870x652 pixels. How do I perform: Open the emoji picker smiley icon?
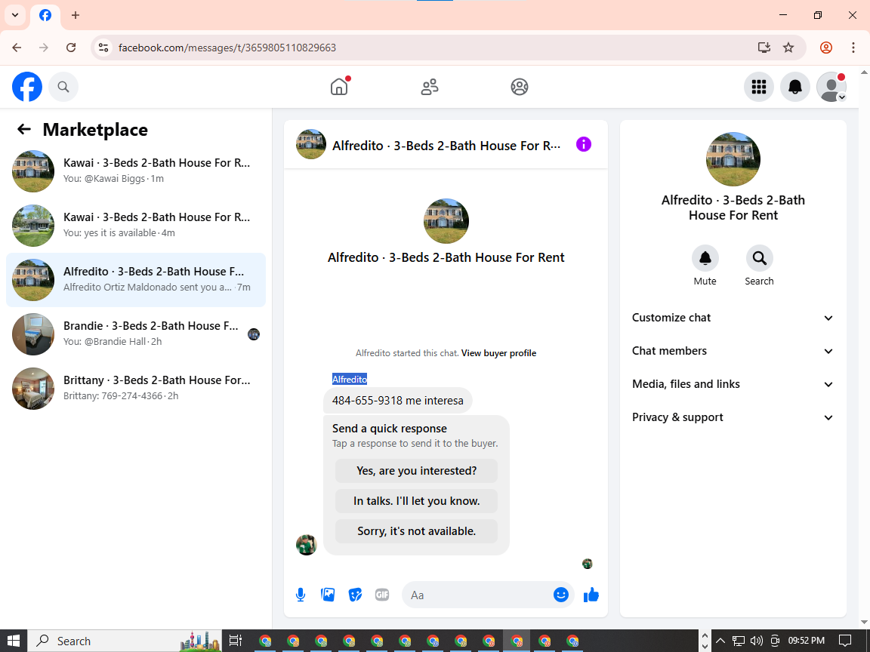coord(561,595)
